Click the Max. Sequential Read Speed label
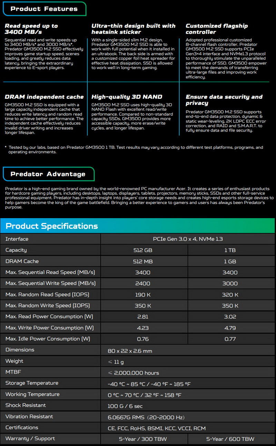276x446 pixels. pos(50,272)
